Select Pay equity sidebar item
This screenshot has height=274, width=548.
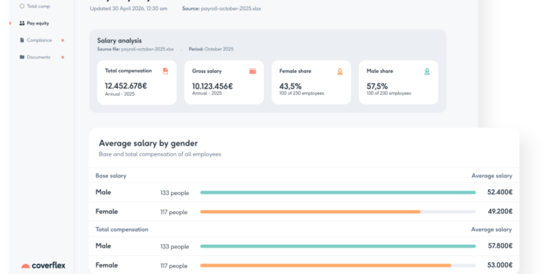click(34, 23)
